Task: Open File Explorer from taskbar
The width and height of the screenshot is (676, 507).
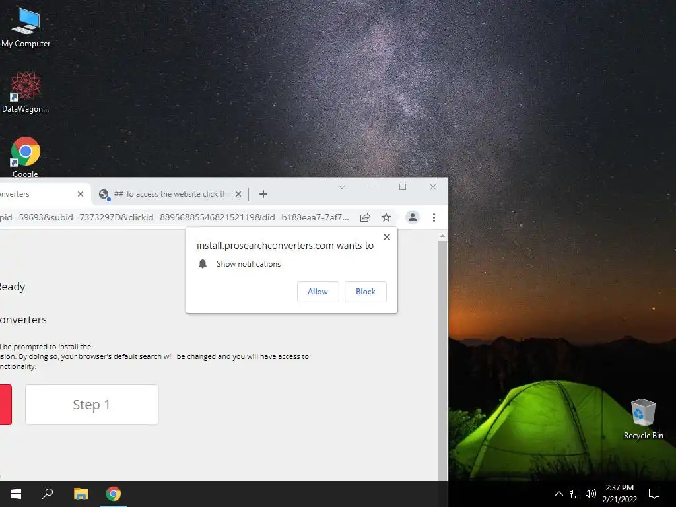Action: pos(81,494)
